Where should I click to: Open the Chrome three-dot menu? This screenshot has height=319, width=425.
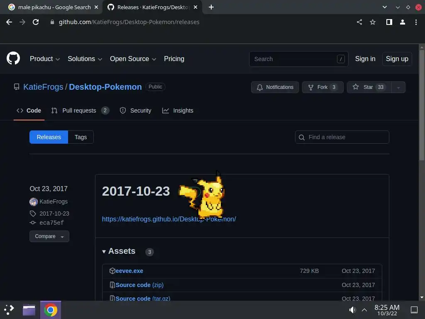(x=416, y=22)
